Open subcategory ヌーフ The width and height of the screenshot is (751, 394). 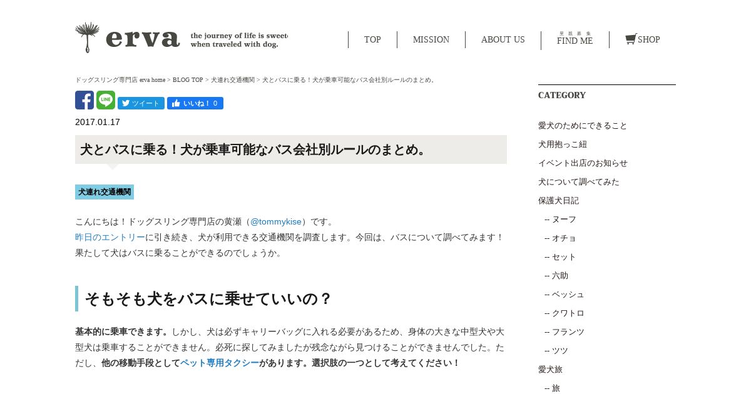pos(561,220)
